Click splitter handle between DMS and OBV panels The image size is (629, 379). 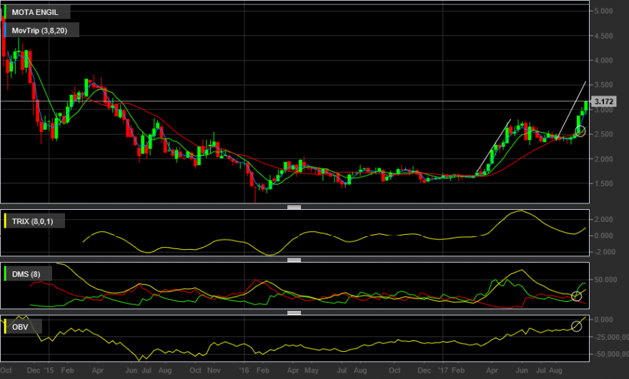click(x=294, y=313)
